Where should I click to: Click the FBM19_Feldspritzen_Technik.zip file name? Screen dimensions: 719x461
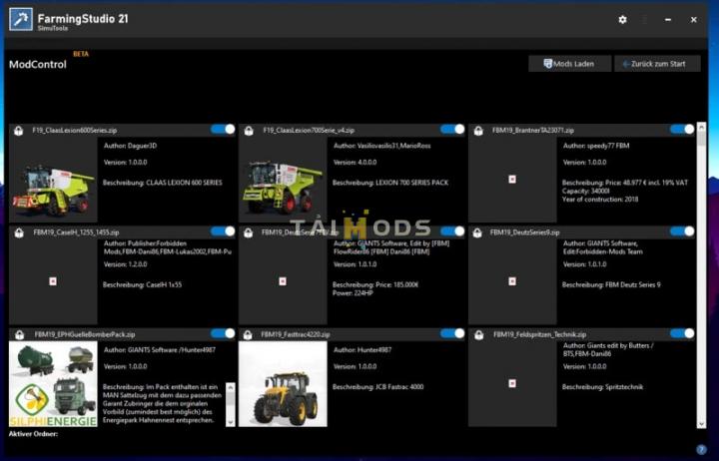539,335
